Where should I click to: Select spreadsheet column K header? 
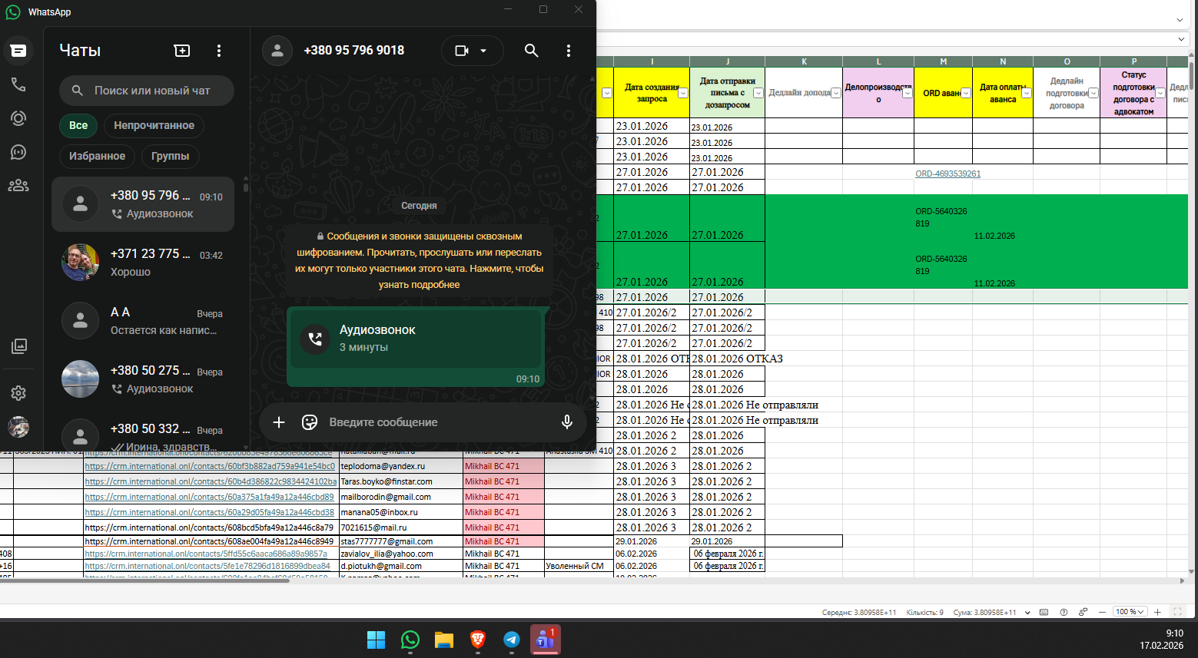tap(804, 61)
